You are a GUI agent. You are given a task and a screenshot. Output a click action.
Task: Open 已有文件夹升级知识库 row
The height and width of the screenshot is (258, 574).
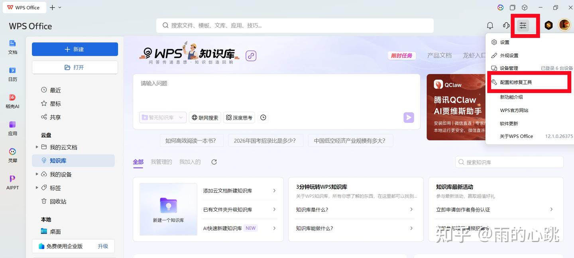point(240,209)
